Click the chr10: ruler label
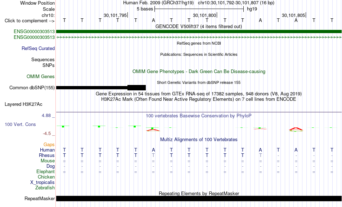 pos(48,15)
